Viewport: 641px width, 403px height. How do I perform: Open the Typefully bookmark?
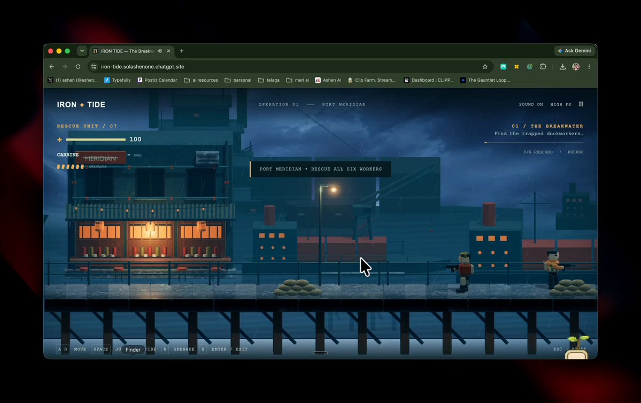(x=117, y=80)
